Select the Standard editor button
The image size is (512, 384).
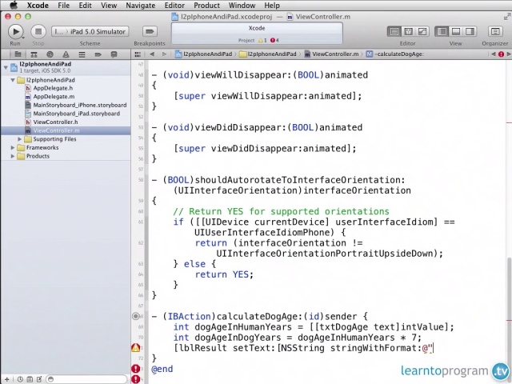coord(394,32)
